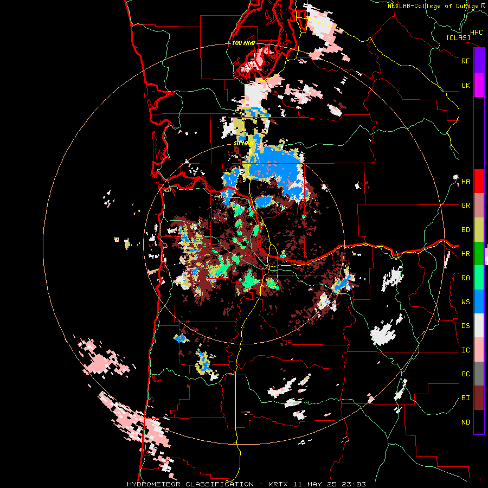Select the dusty pink GR legend color block

(x=479, y=206)
